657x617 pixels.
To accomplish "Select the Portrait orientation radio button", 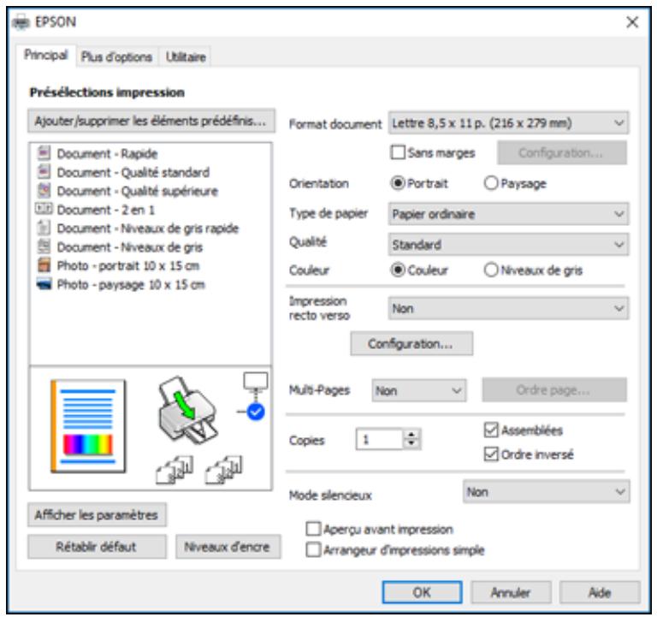I will coord(398,183).
